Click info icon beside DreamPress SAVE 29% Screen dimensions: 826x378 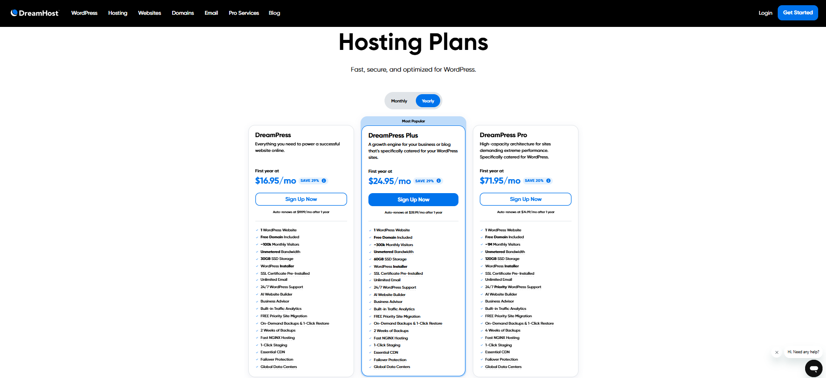pyautogui.click(x=324, y=181)
